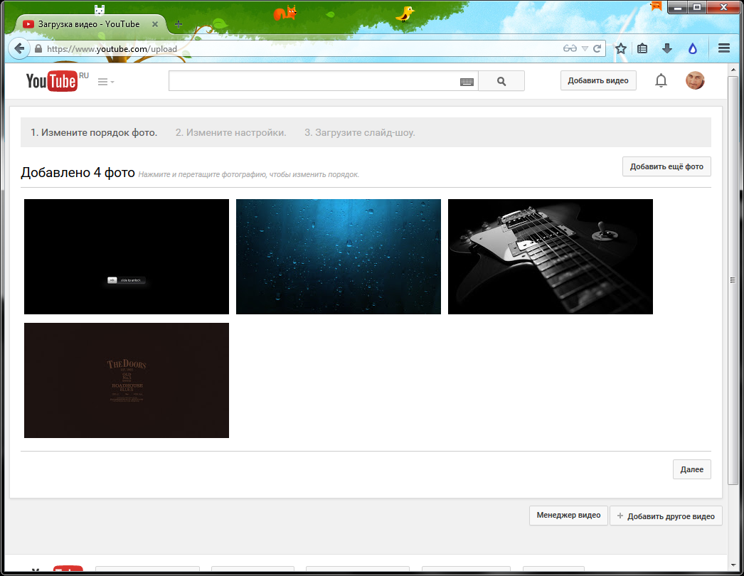Open the YouTube guide menu icon

[105, 82]
